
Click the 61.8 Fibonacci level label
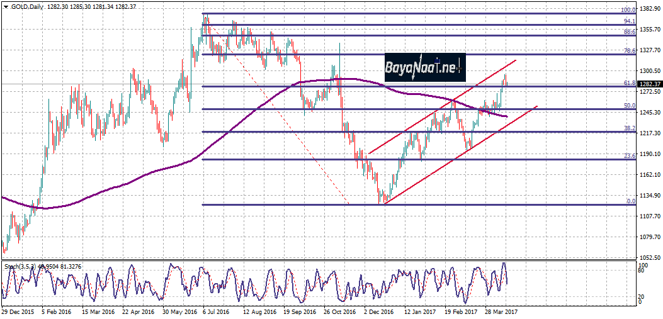point(628,83)
